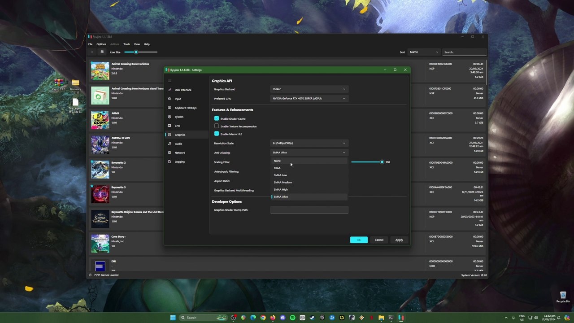Screen dimensions: 574x323
Task: Open Epic Games Launcher from taskbar
Action: point(322,318)
